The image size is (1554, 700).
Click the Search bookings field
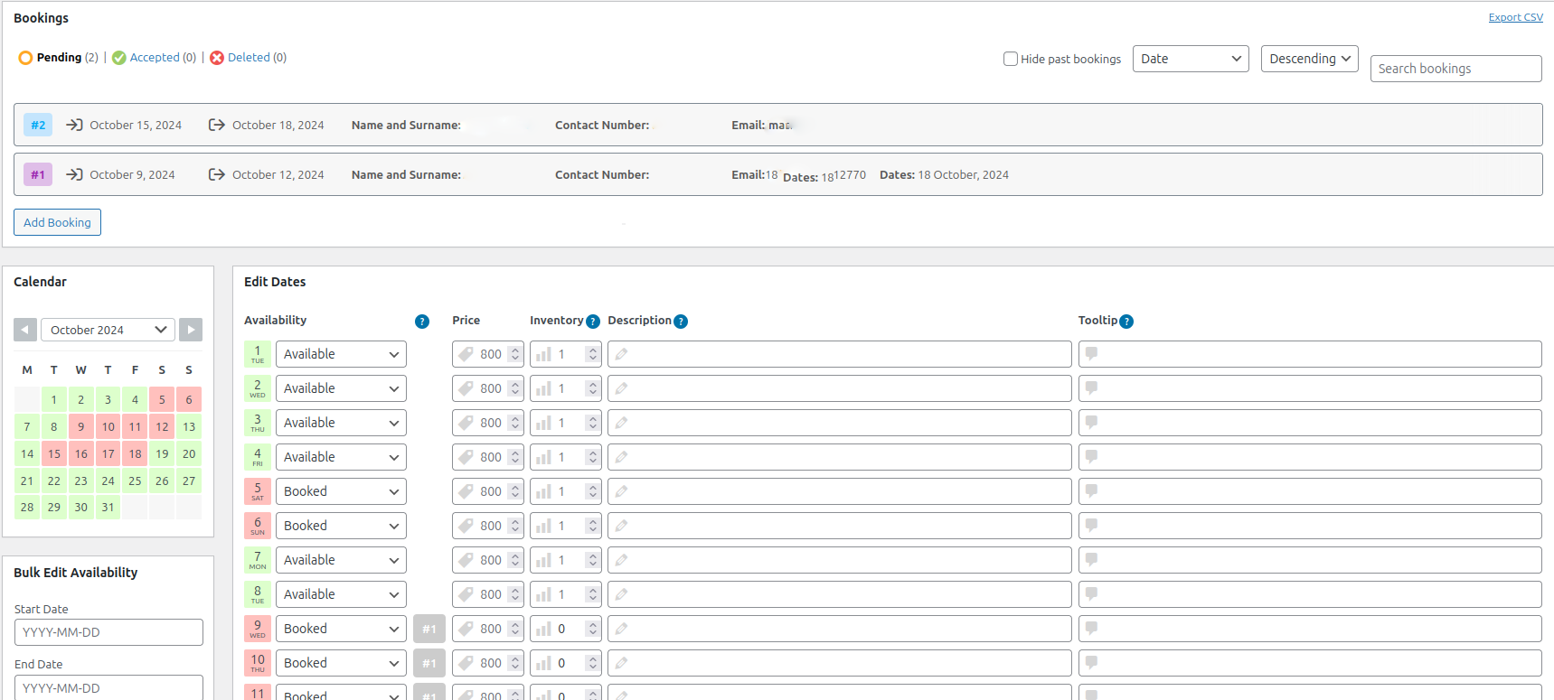(x=1455, y=69)
